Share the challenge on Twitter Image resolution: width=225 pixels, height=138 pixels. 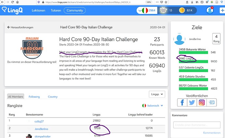(192, 102)
